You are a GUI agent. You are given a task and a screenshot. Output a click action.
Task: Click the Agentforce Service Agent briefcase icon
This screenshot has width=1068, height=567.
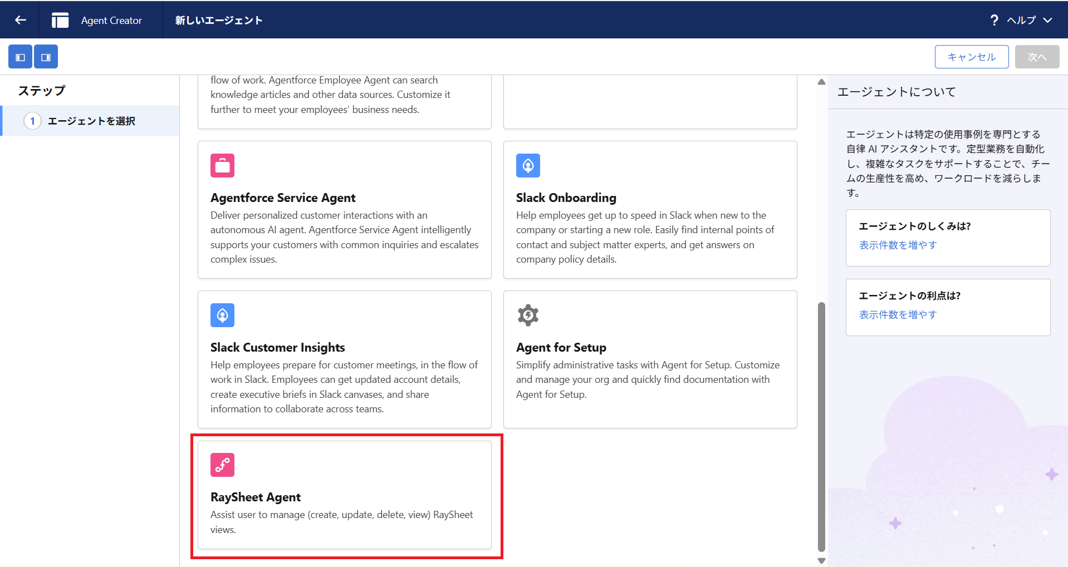(222, 165)
